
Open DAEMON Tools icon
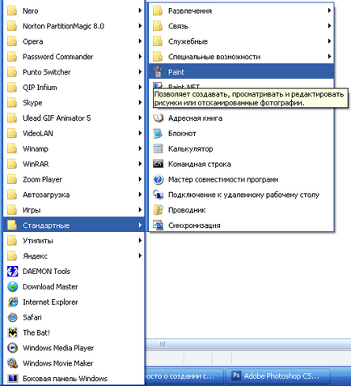(x=12, y=272)
